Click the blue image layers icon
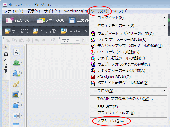The height and width of the screenshot is (127, 170). click(x=16, y=105)
